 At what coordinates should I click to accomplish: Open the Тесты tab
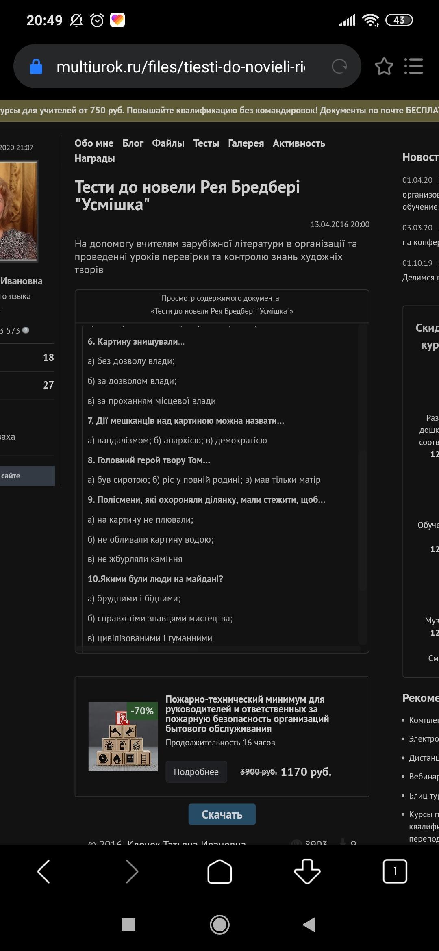tap(206, 143)
